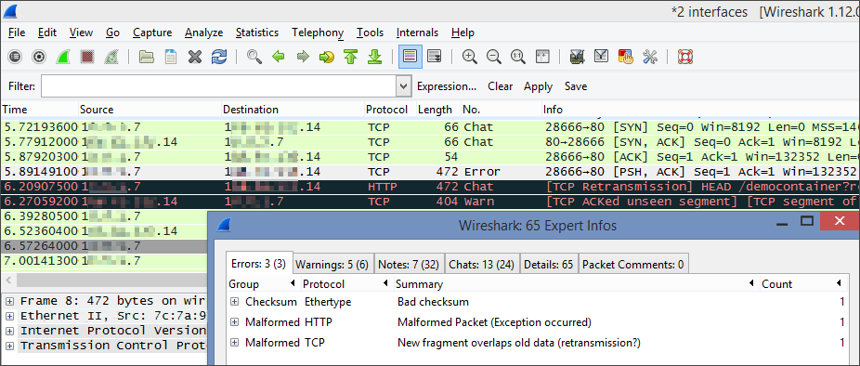Image resolution: width=860 pixels, height=366 pixels.
Task: Toggle auto scroll in live capture
Action: pos(435,57)
